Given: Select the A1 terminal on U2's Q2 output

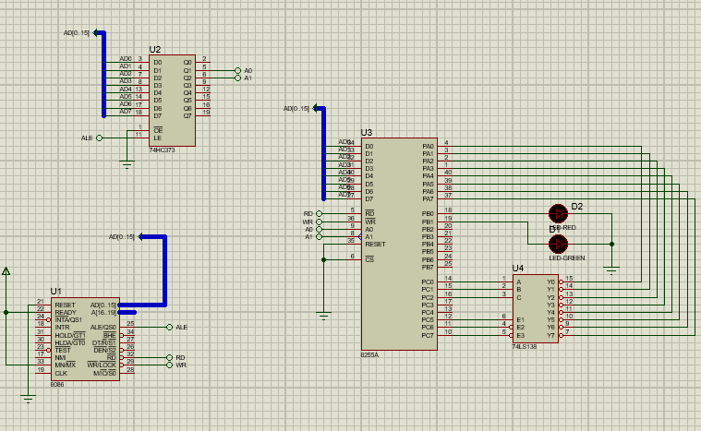Looking at the screenshot, I should 238,78.
